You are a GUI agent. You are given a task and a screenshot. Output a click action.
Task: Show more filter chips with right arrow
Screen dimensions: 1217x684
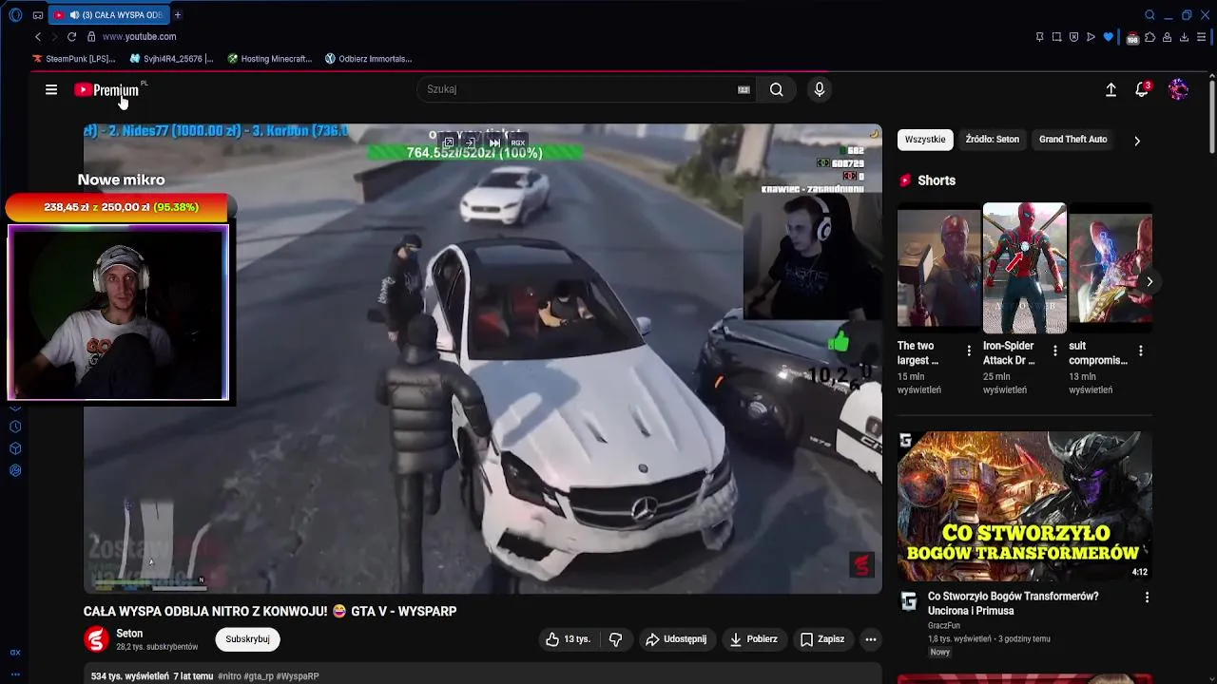point(1137,141)
